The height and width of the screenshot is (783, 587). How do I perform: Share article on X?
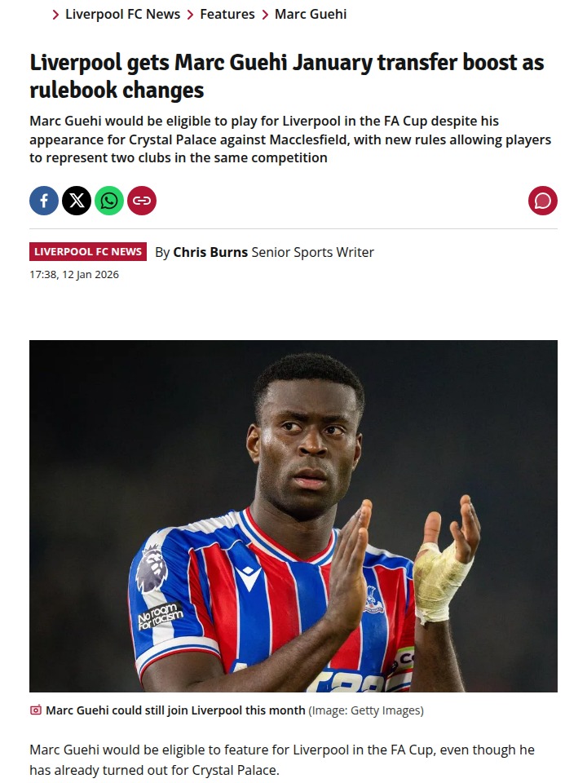pos(77,201)
